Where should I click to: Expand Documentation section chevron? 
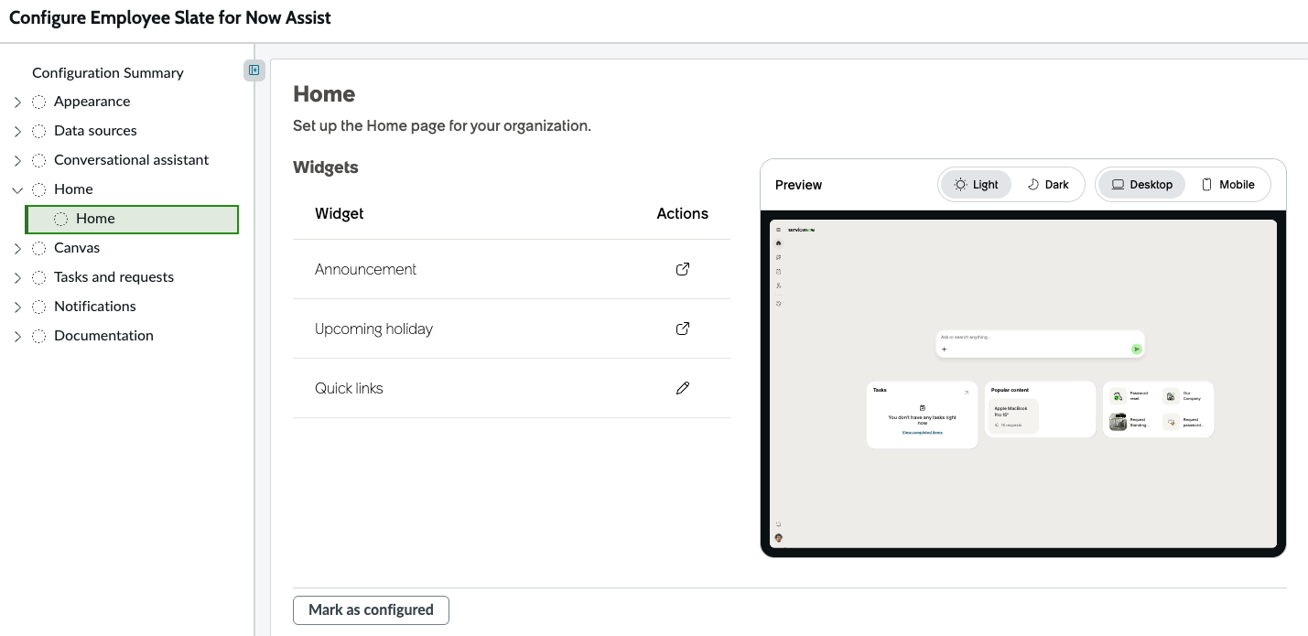tap(17, 336)
